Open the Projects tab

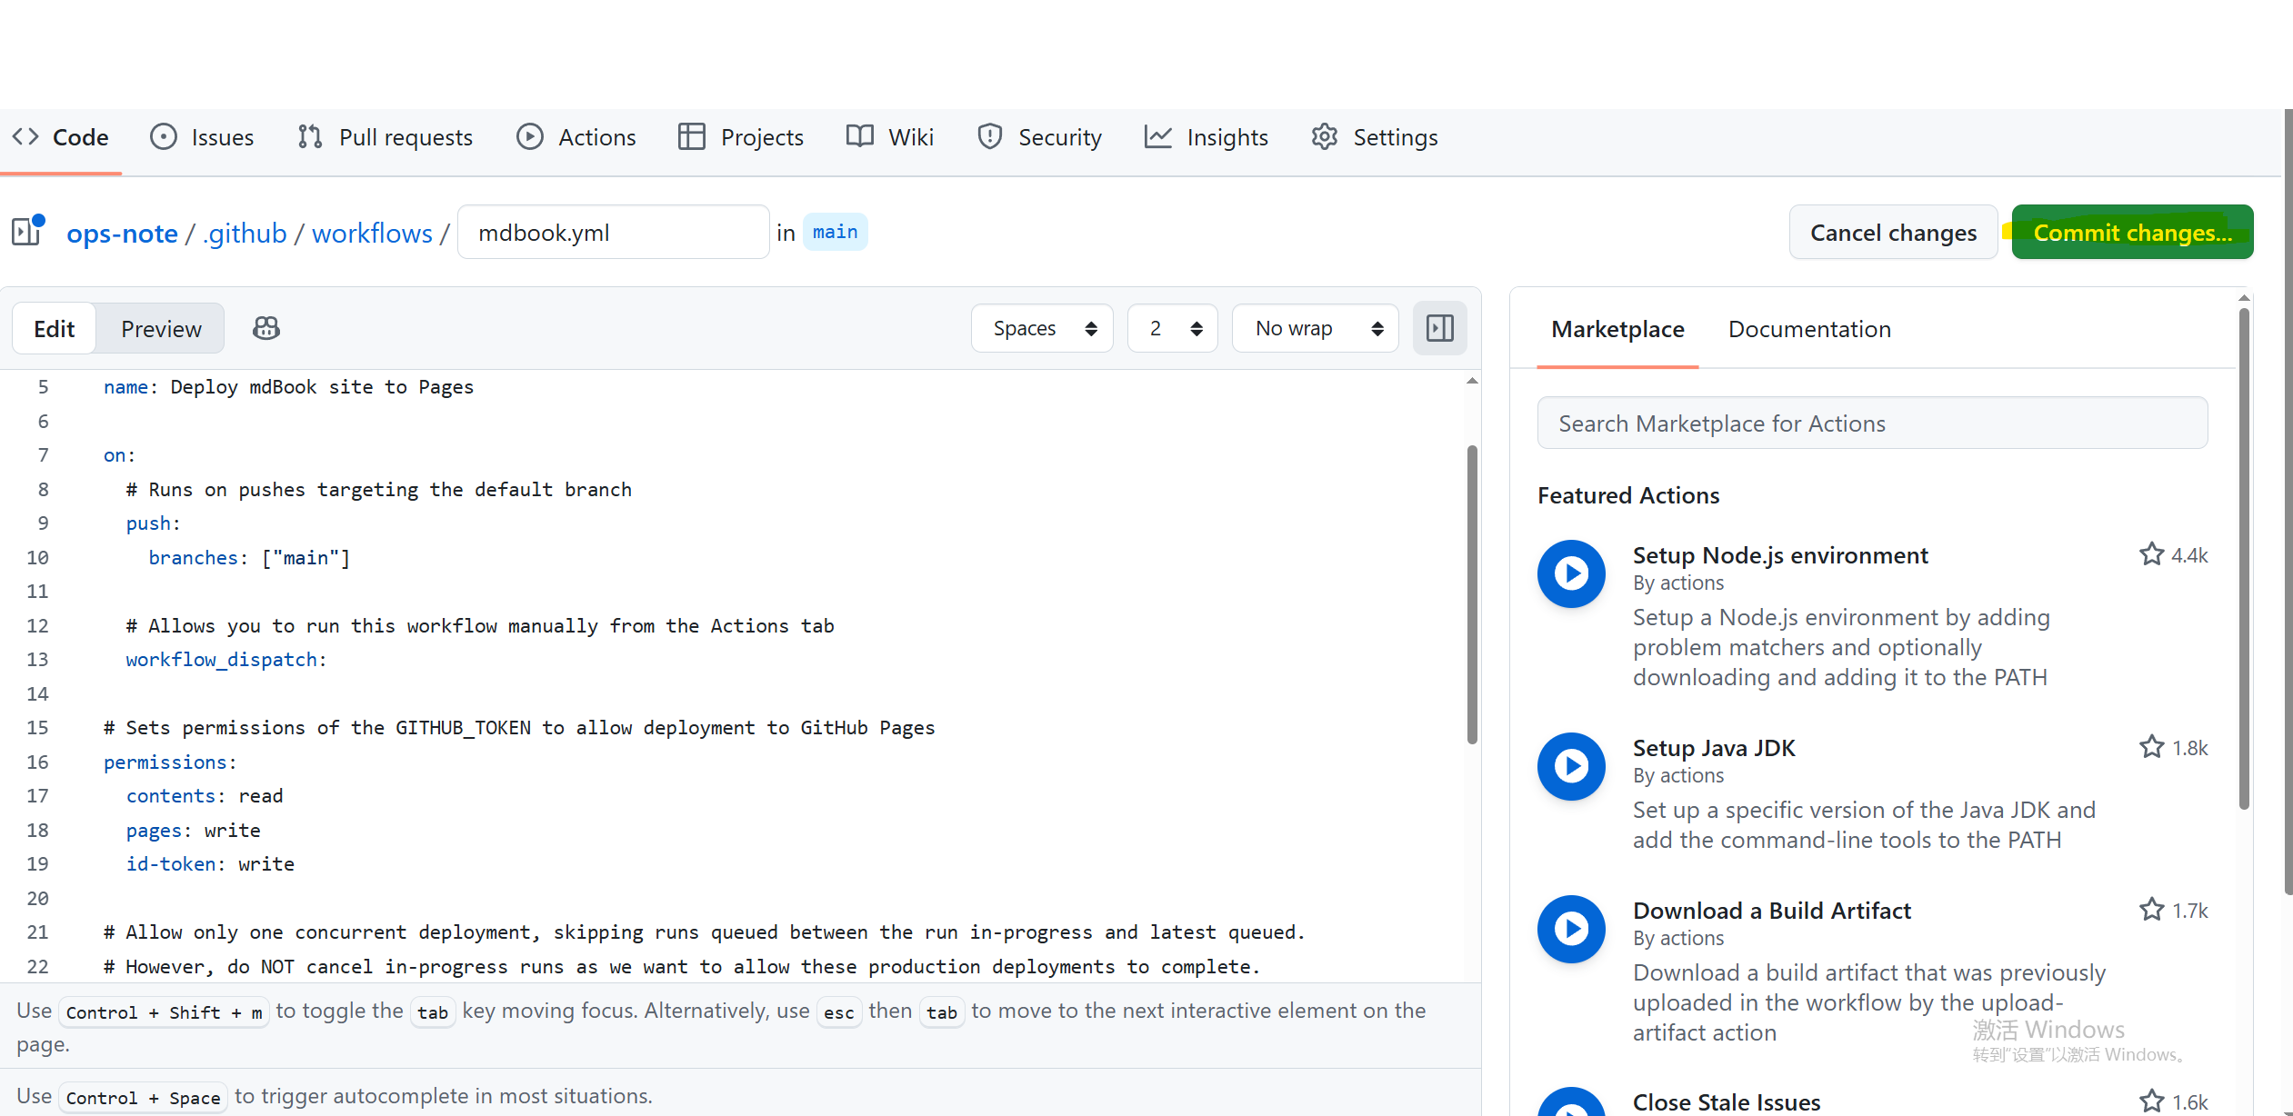[741, 137]
